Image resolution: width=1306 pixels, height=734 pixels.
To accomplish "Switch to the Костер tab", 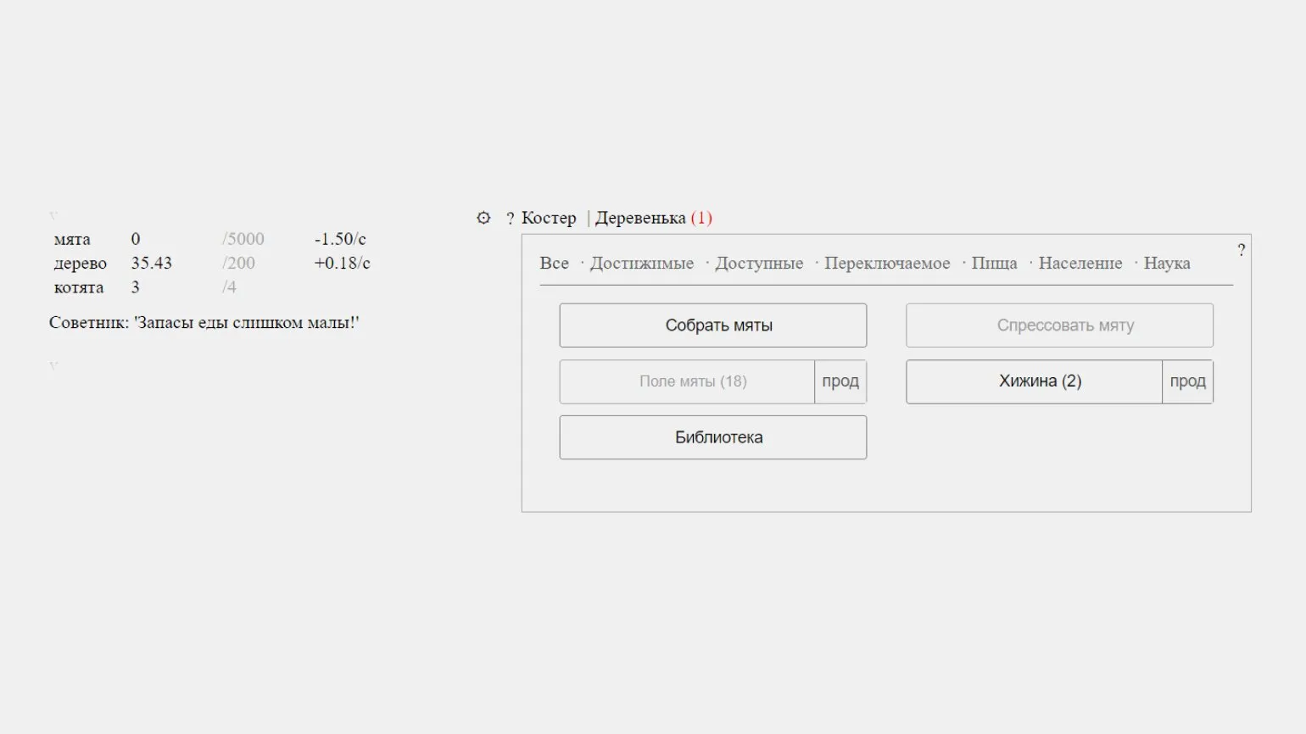I will tap(549, 218).
